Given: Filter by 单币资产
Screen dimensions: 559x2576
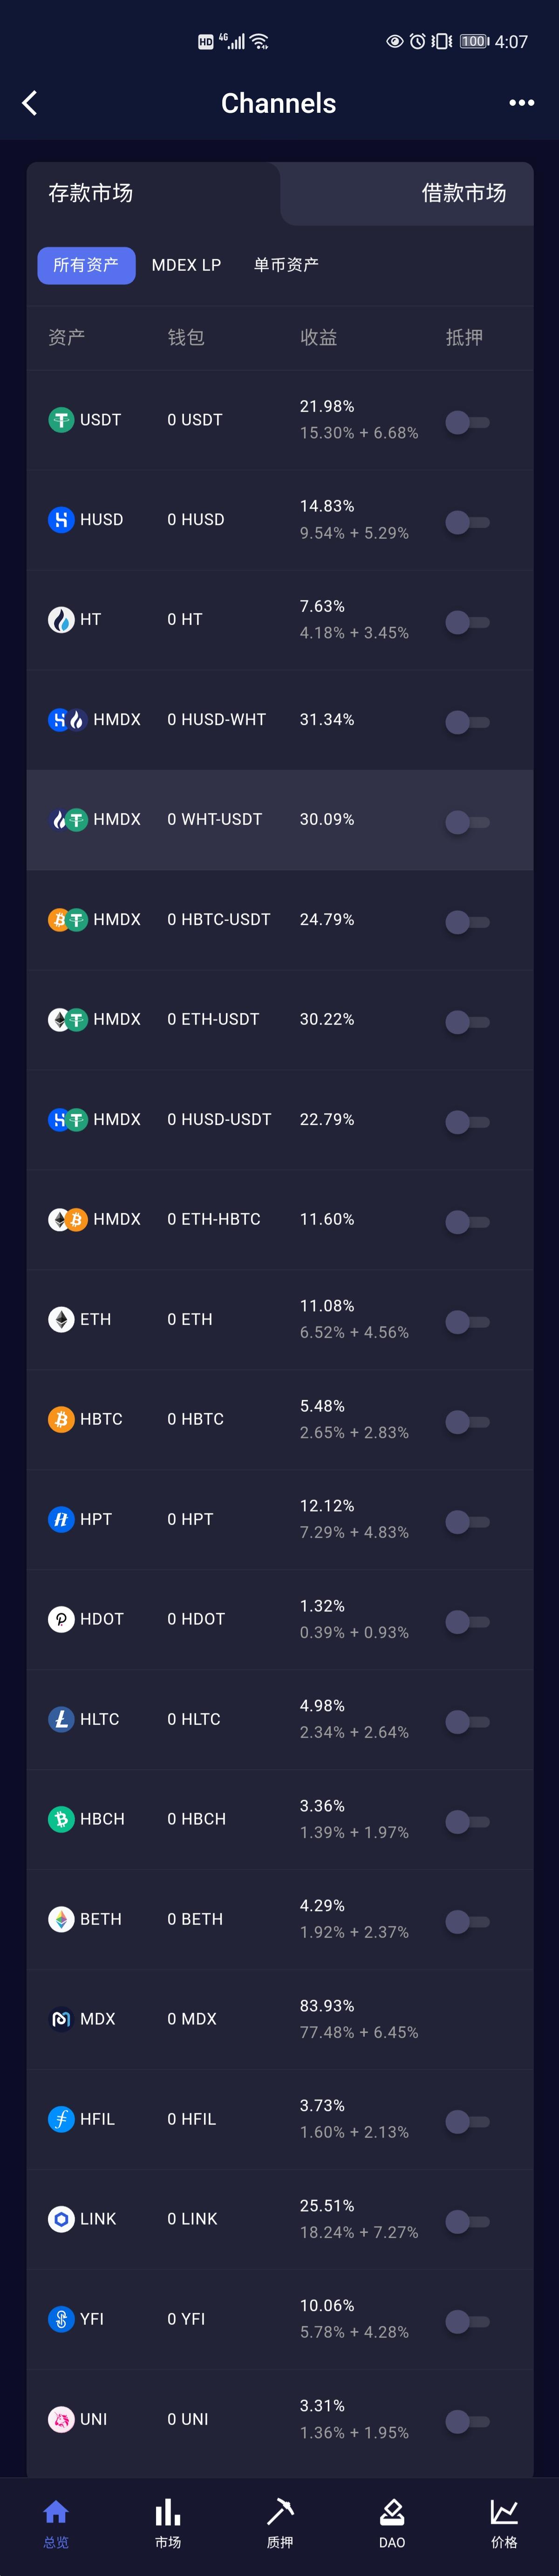Looking at the screenshot, I should pyautogui.click(x=286, y=265).
